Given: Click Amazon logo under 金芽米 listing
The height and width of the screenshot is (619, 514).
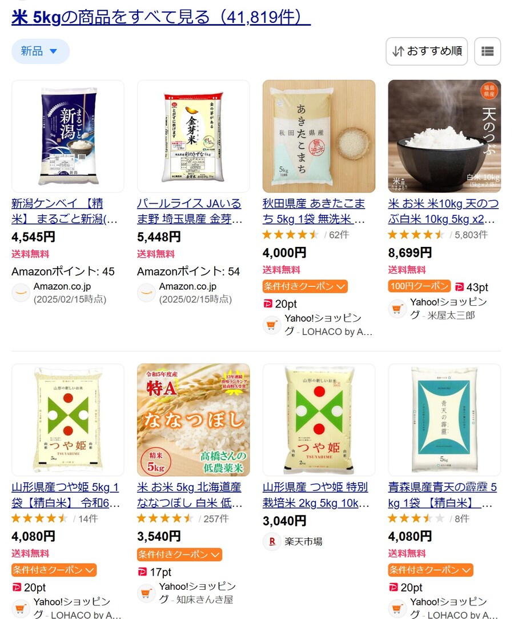Looking at the screenshot, I should click(x=146, y=293).
